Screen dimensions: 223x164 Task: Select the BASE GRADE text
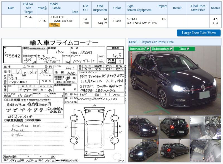point(63,21)
